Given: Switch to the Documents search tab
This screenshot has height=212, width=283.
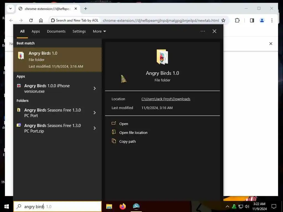Looking at the screenshot, I should [56, 31].
